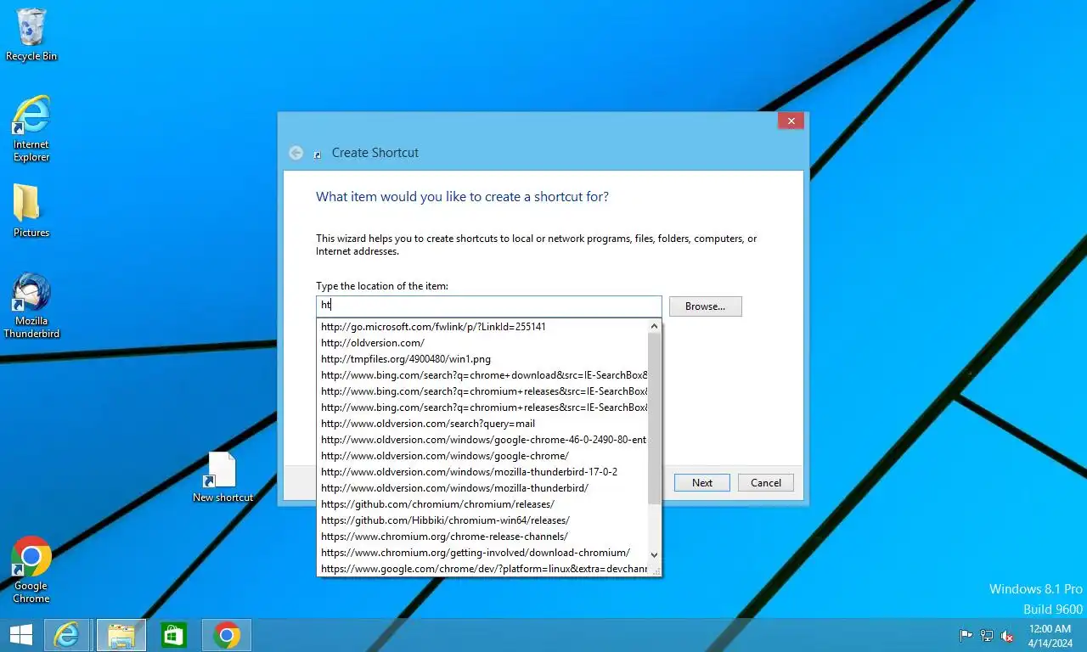
Task: Open the network status tray icon
Action: click(987, 635)
